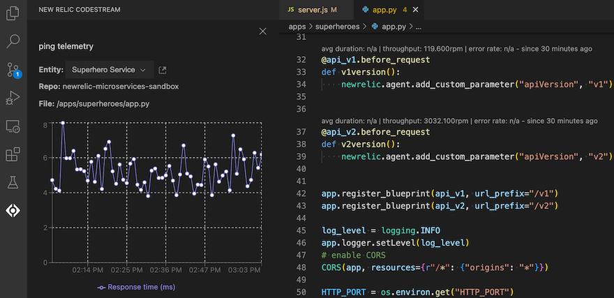Viewport: 614px width, 298px height.
Task: Open the Search view in activity bar
Action: click(13, 41)
